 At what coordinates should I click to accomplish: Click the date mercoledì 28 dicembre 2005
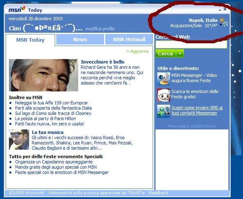(x=36, y=19)
